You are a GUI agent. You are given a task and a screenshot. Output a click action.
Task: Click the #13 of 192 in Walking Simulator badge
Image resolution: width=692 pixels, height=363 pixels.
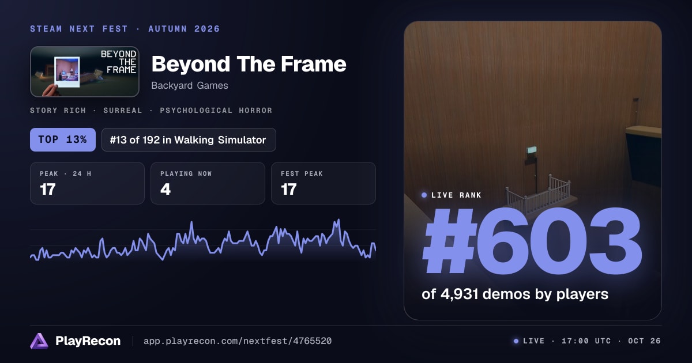[x=189, y=139]
